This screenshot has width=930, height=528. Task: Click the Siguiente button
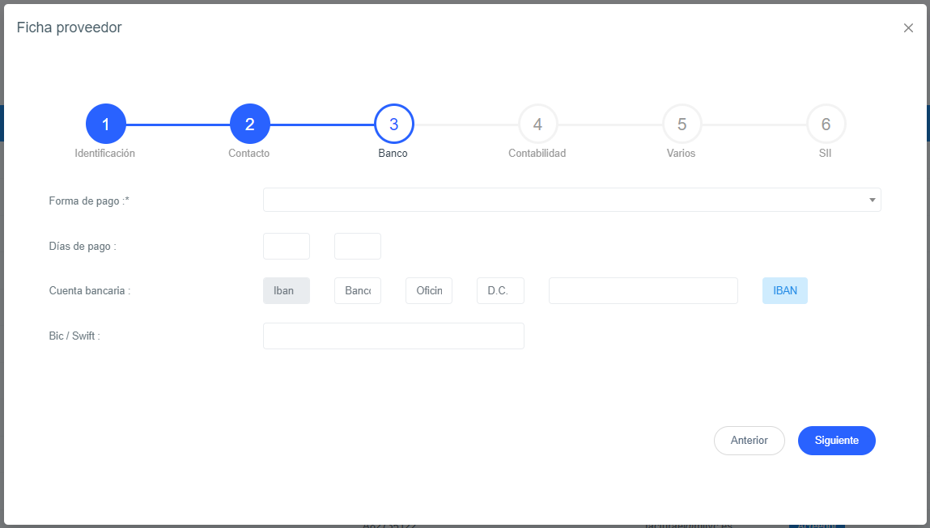[x=836, y=441]
